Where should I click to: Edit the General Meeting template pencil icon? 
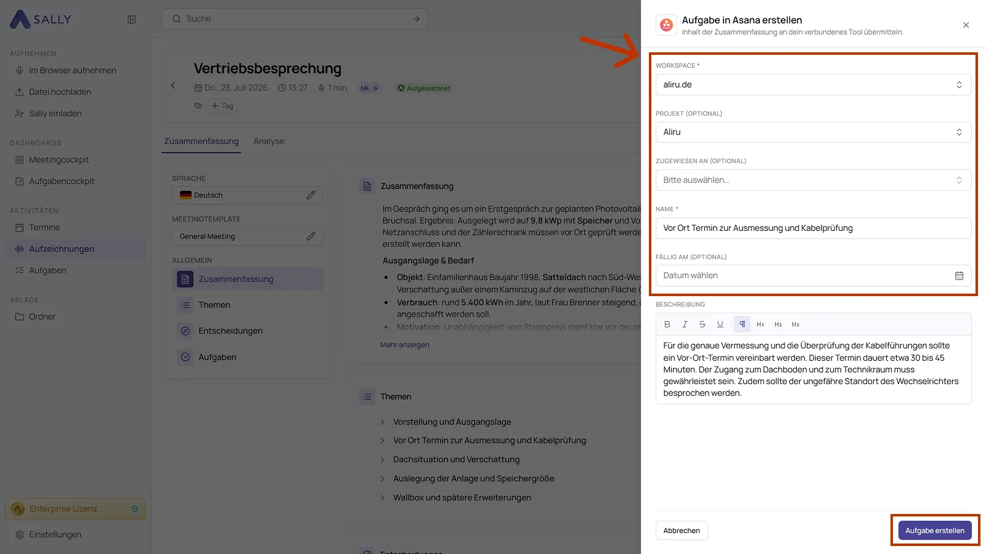click(311, 236)
